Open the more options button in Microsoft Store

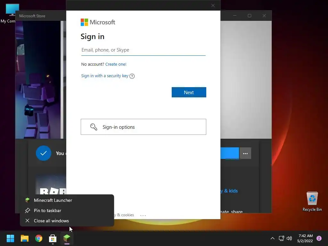[x=245, y=153]
